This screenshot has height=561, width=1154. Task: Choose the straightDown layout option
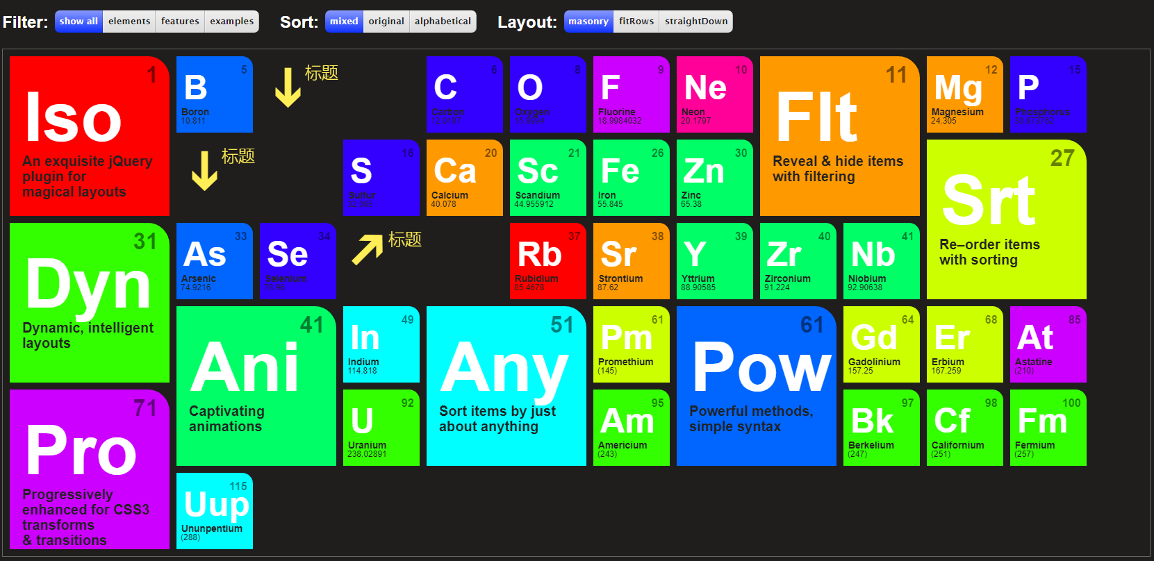click(696, 22)
